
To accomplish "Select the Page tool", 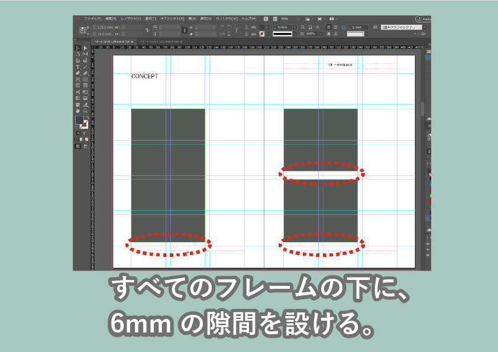I will tap(78, 54).
